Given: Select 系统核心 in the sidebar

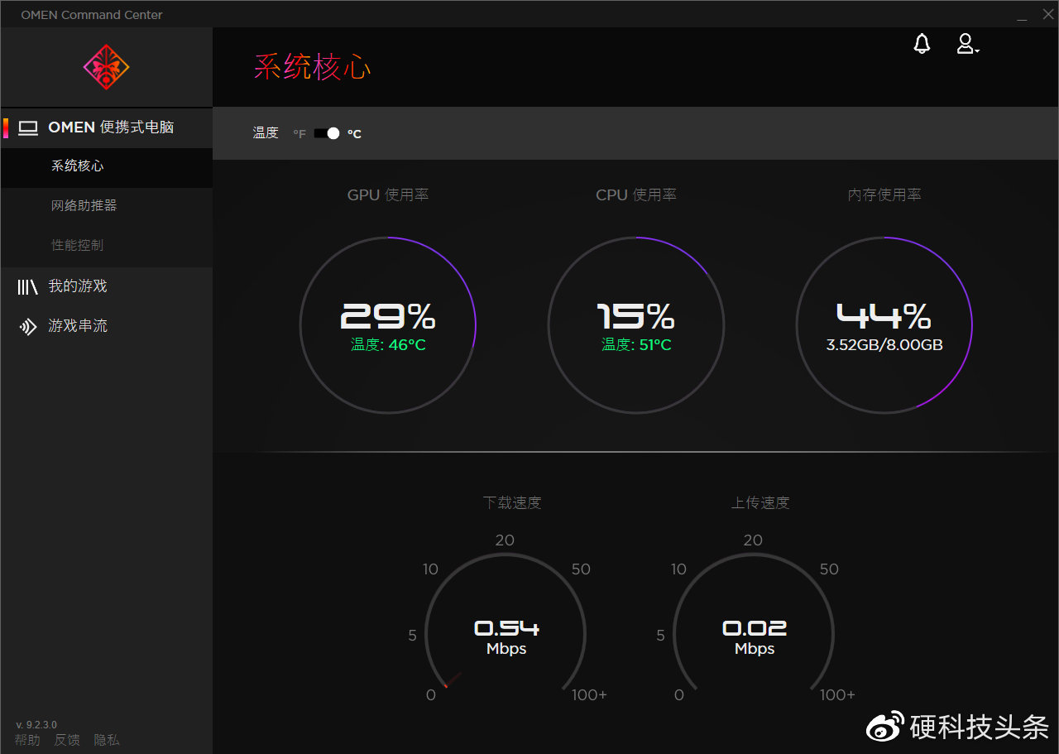Looking at the screenshot, I should coord(77,166).
